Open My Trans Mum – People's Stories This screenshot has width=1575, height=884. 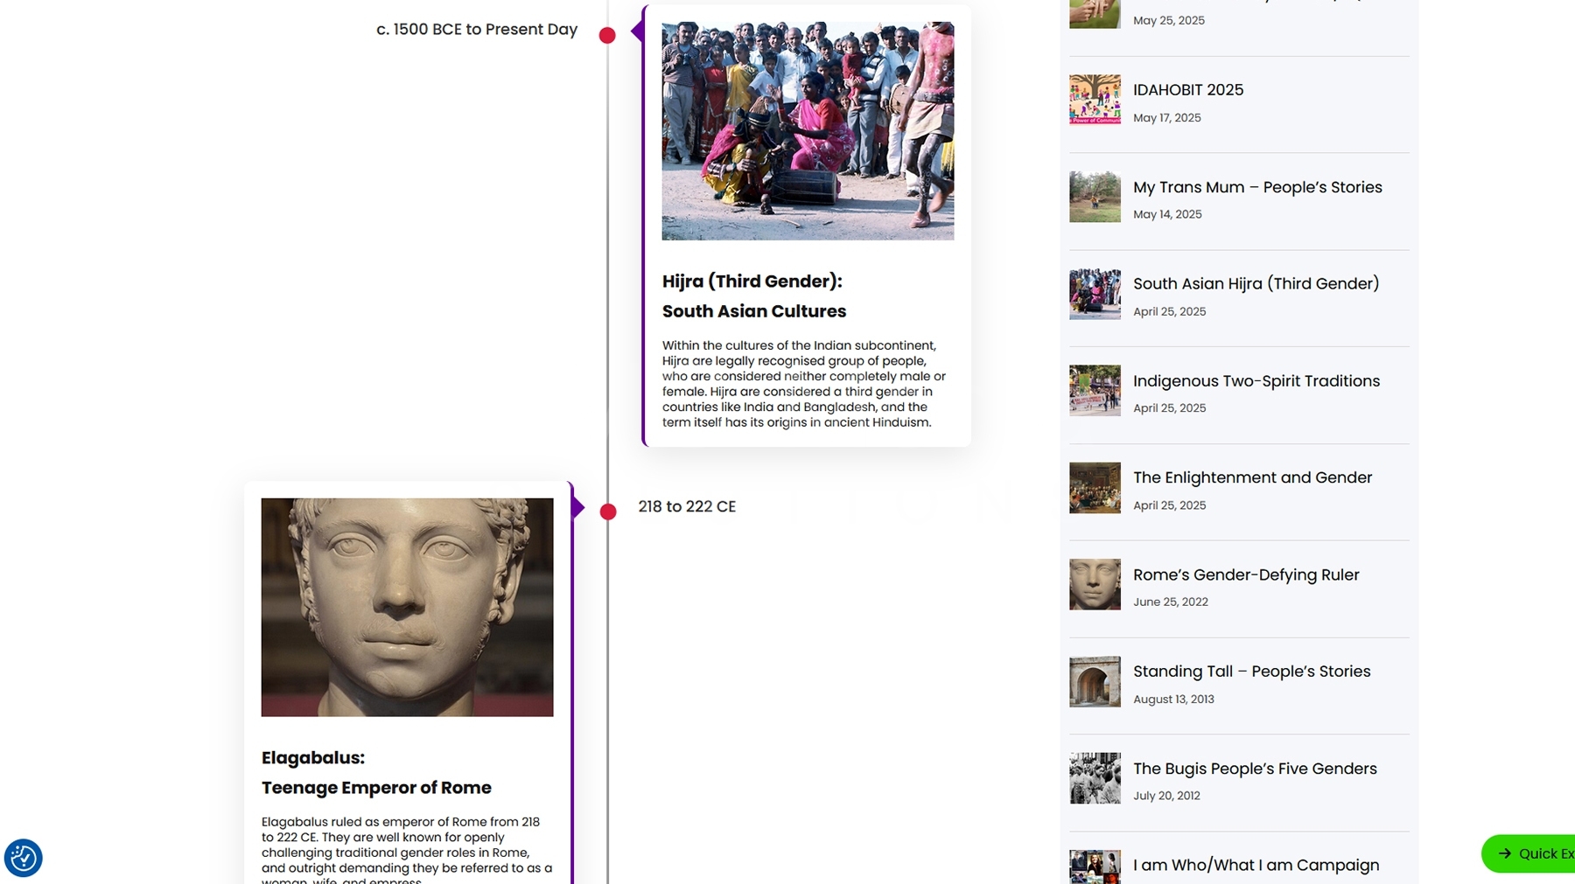(1257, 187)
